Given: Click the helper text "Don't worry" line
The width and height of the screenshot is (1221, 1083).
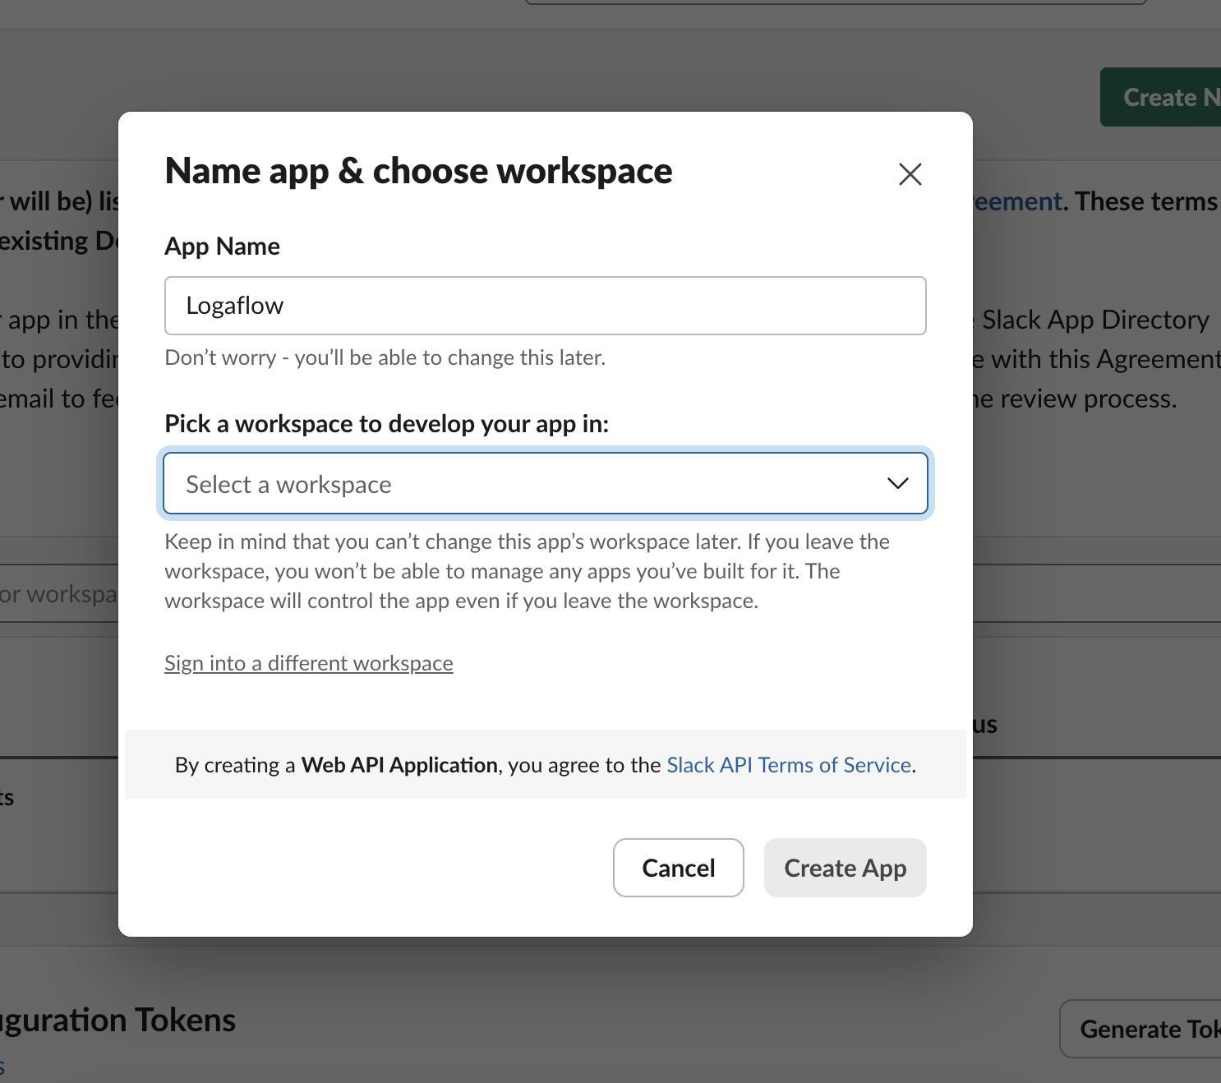Looking at the screenshot, I should point(385,357).
